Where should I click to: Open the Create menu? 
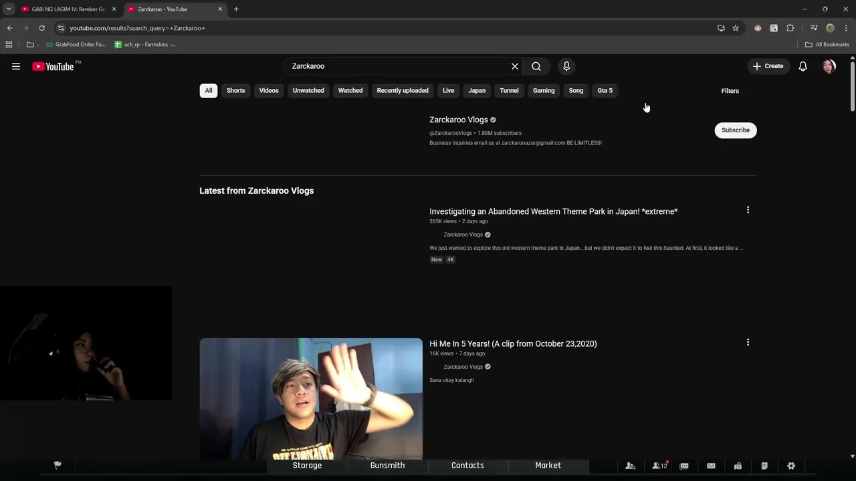pos(768,66)
